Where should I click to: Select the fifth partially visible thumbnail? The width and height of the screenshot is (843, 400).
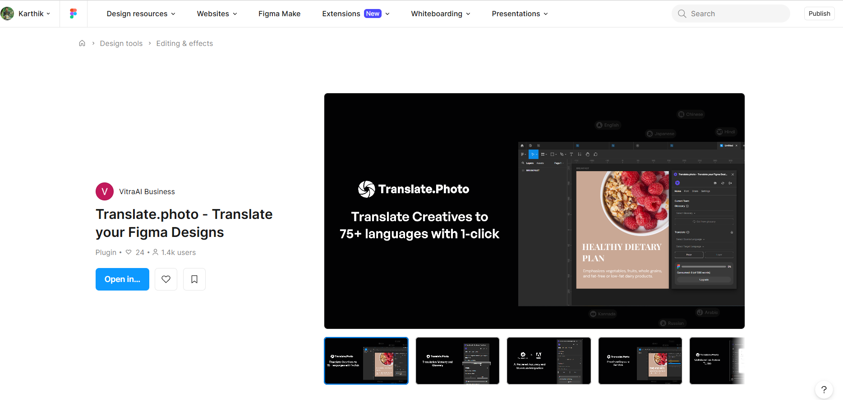717,361
